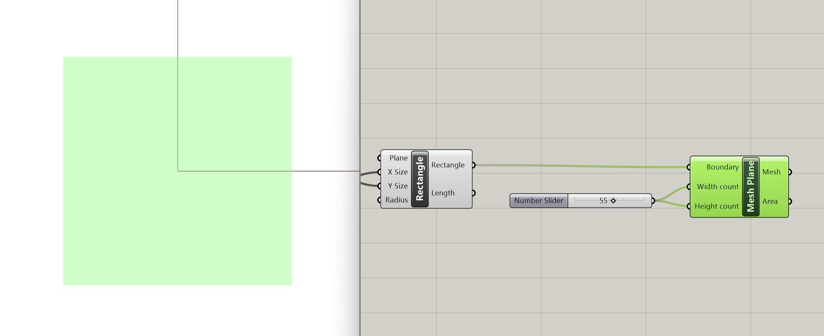This screenshot has height=336, width=824.
Task: Click the Mesh output parameter
Action: (x=771, y=172)
